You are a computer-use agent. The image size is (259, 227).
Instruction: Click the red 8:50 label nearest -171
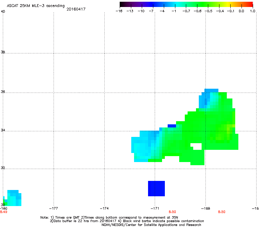[x=172, y=212]
